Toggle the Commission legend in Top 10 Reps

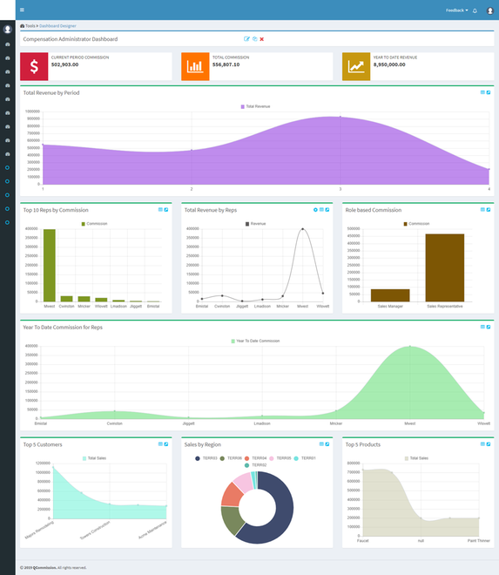point(94,224)
